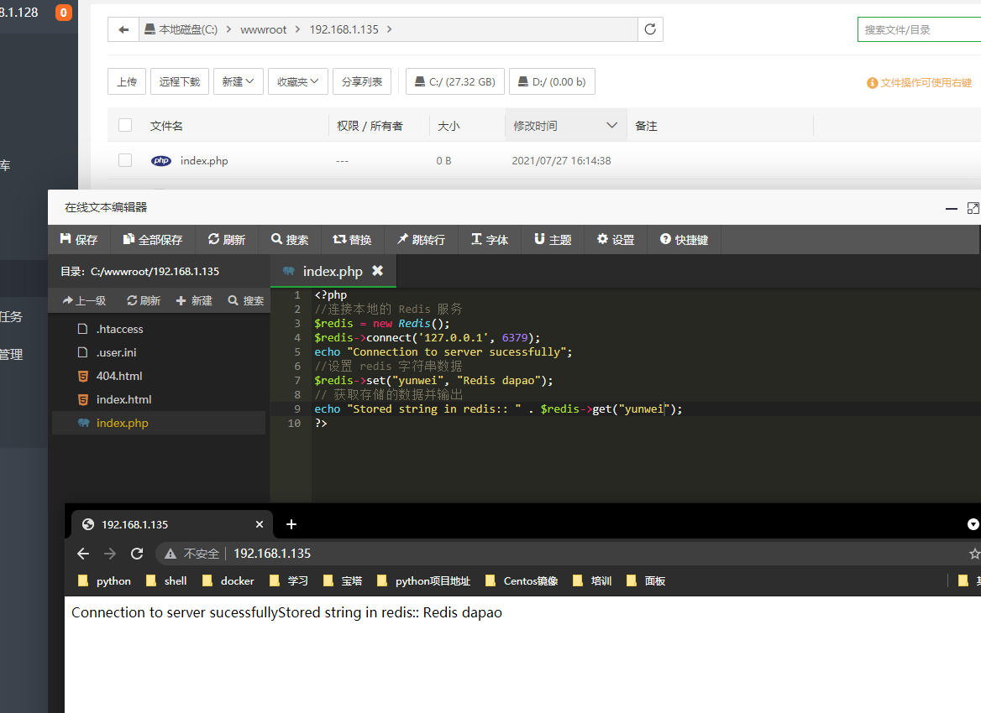
Task: Open the 跳转行 go-to-line tool
Action: [421, 239]
